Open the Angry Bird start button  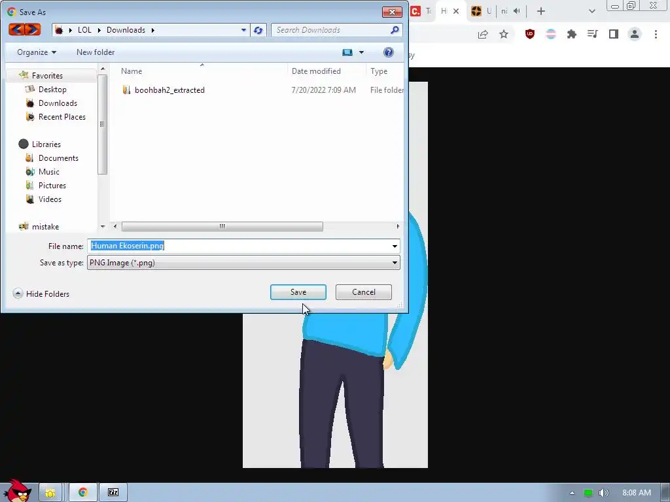point(17,490)
